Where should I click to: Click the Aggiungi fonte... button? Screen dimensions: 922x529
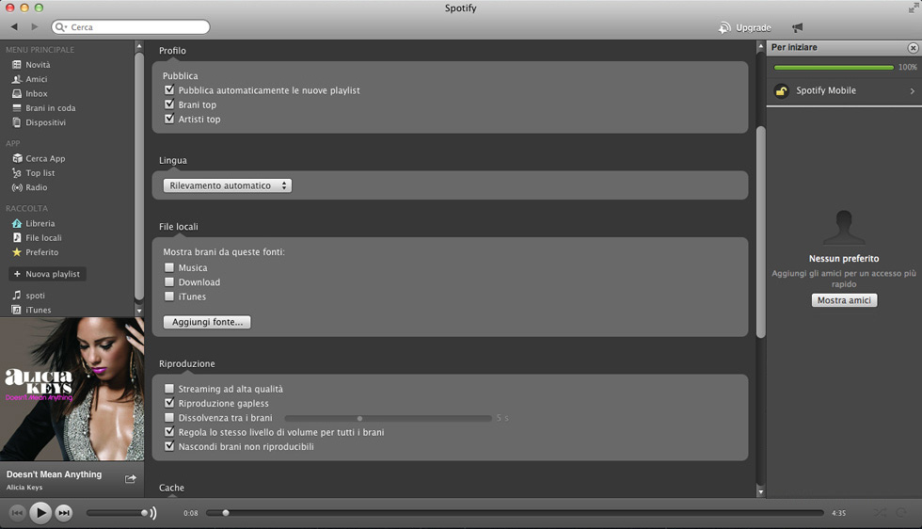tap(207, 322)
